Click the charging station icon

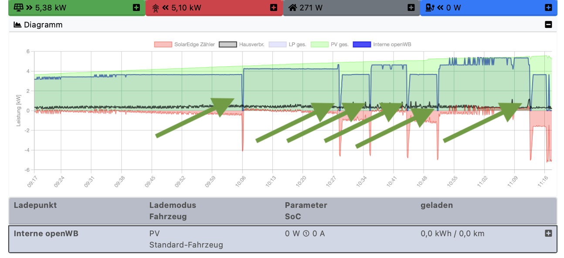(x=430, y=7)
